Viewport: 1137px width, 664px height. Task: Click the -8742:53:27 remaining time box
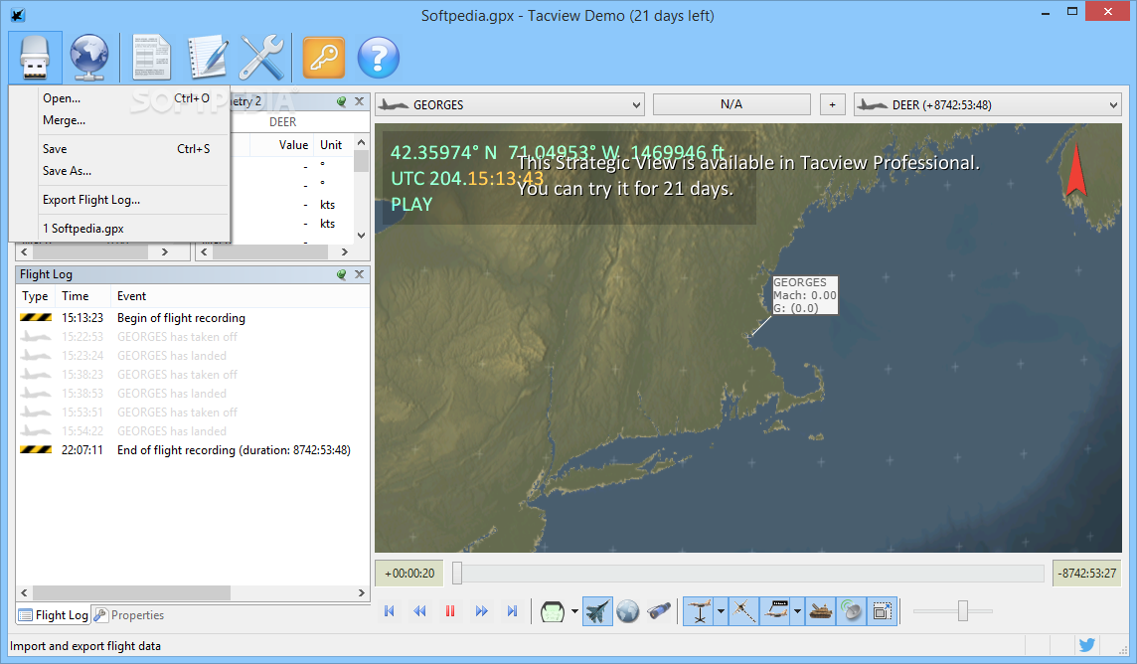click(x=1086, y=574)
